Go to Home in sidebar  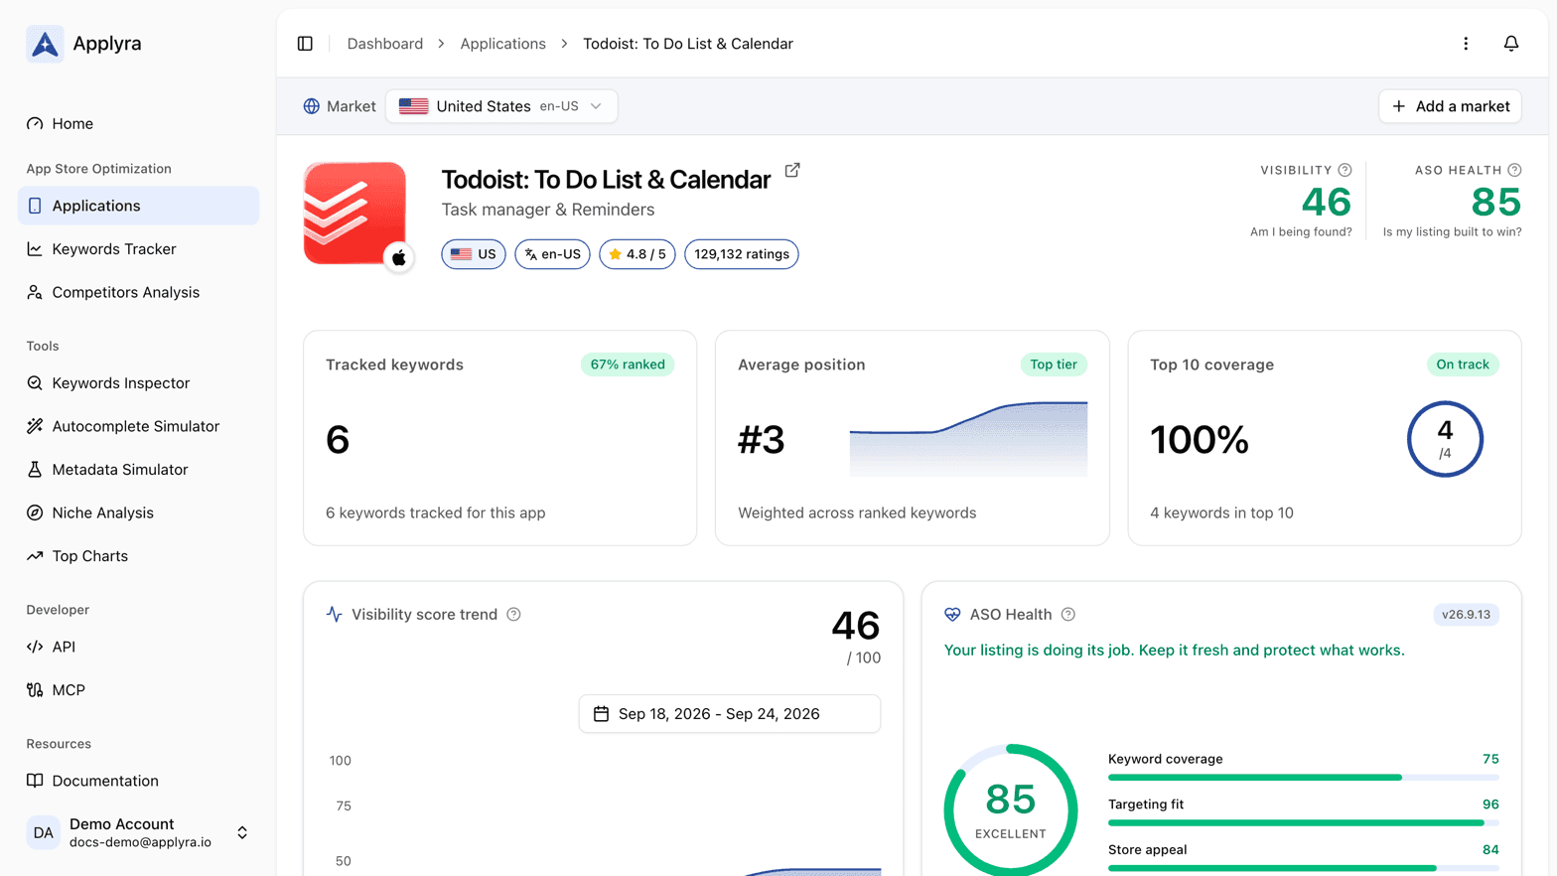138,123
